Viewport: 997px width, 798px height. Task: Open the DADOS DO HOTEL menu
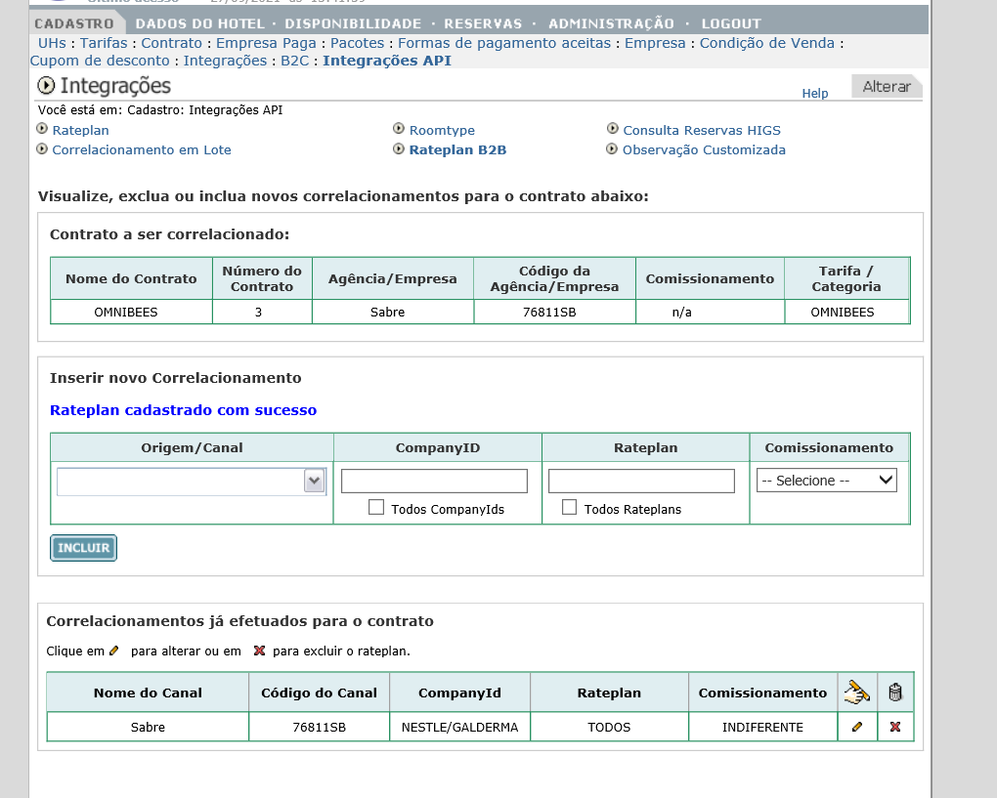point(199,24)
